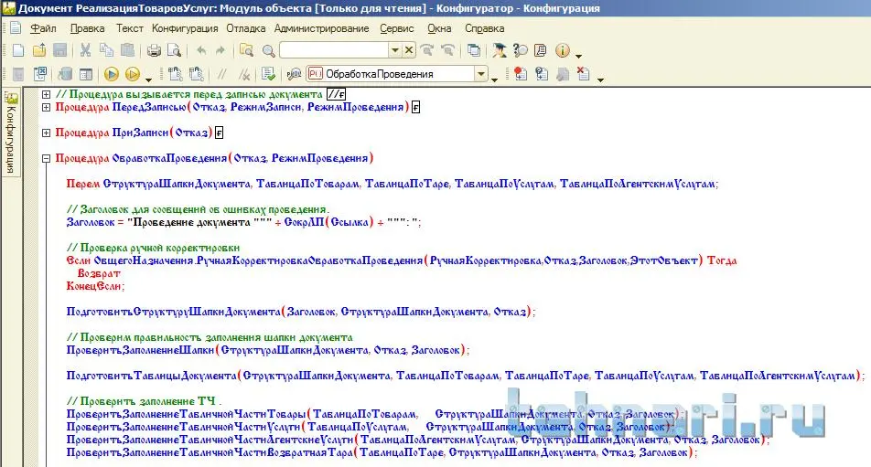Open the Отладка menu
Screen dimensions: 871x467
tap(245, 28)
